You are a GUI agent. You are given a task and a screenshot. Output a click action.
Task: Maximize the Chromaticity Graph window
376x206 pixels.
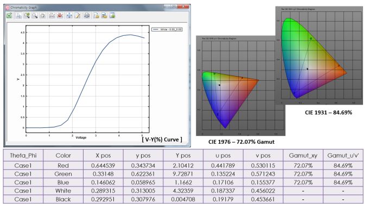[174, 7]
